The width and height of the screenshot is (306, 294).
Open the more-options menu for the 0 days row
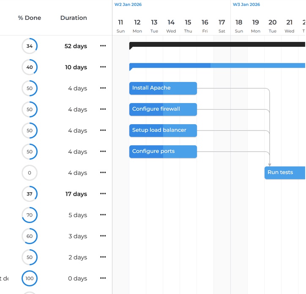click(103, 278)
